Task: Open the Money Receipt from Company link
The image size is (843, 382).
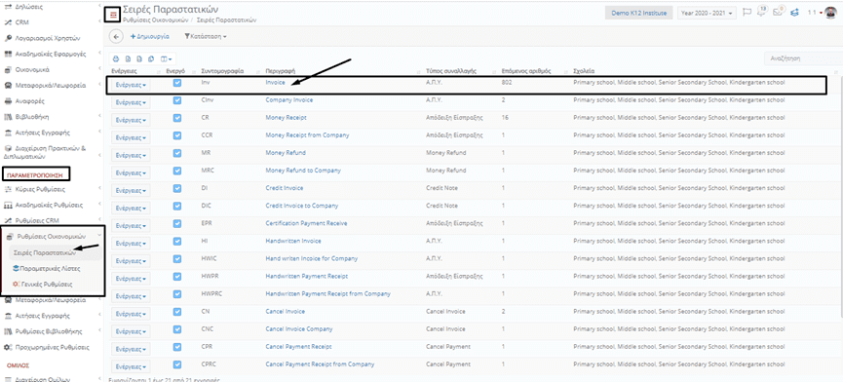Action: pyautogui.click(x=307, y=135)
